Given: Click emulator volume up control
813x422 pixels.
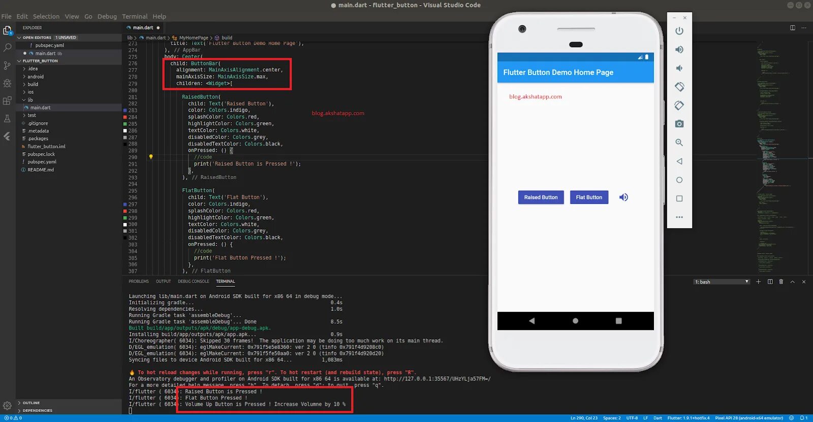Looking at the screenshot, I should (679, 49).
